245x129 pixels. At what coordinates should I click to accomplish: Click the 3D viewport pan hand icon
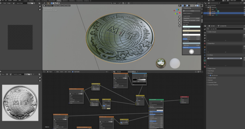coord(179,20)
